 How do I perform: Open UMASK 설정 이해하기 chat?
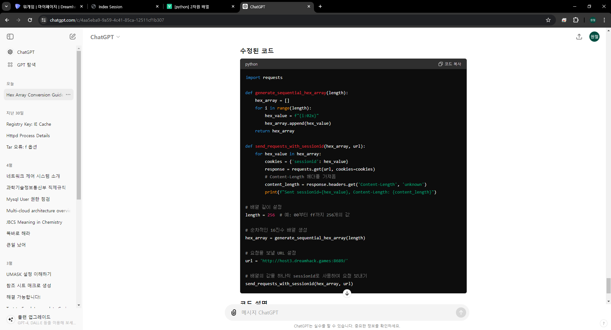click(x=29, y=274)
